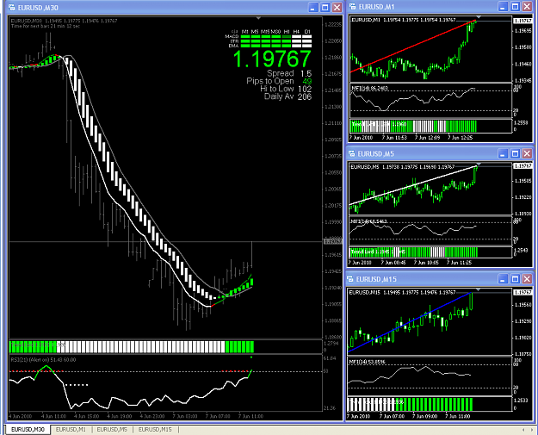Click current price tag on M30 price axis
The height and width of the screenshot is (435, 538).
tap(333, 242)
